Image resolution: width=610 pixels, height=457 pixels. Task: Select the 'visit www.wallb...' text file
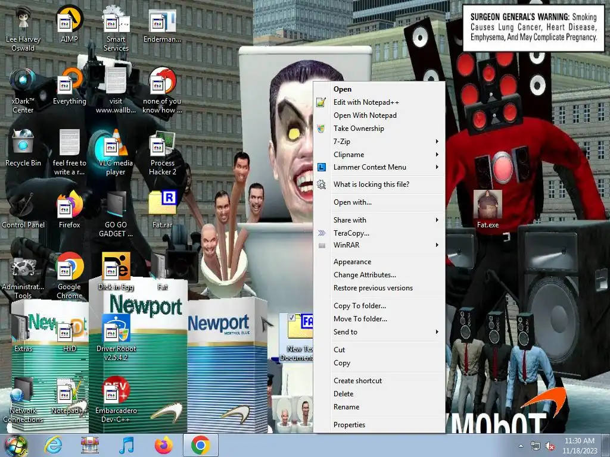pos(116,90)
